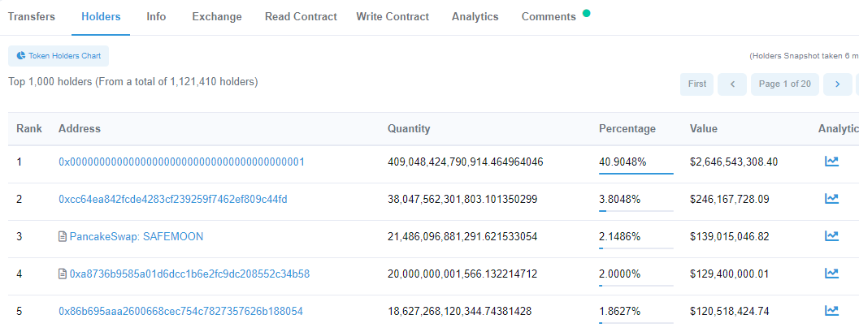Select quantity 20,000,000,001,566.132214712
This screenshot has height=332, width=859.
[x=462, y=274]
